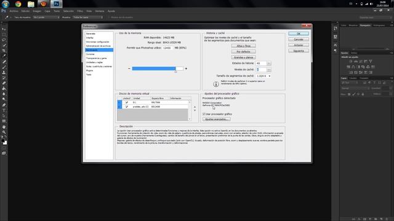Toggle Usar procesador gráfico checkbox
Screen dimensions: 394x221
[204, 114]
